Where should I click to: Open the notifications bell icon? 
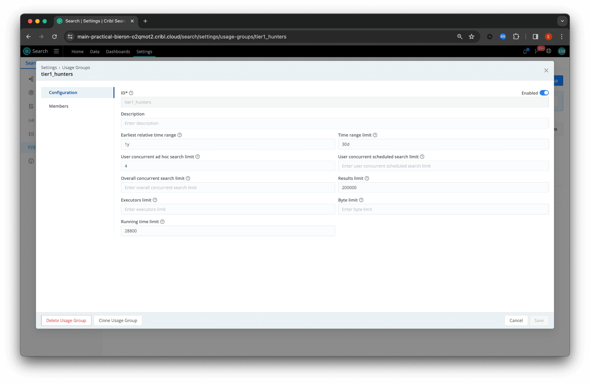525,51
